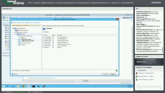Select the Непосредственно выбрать элементы radio button
Screen dimensions: 165x93
pyautogui.click(x=43, y=26)
